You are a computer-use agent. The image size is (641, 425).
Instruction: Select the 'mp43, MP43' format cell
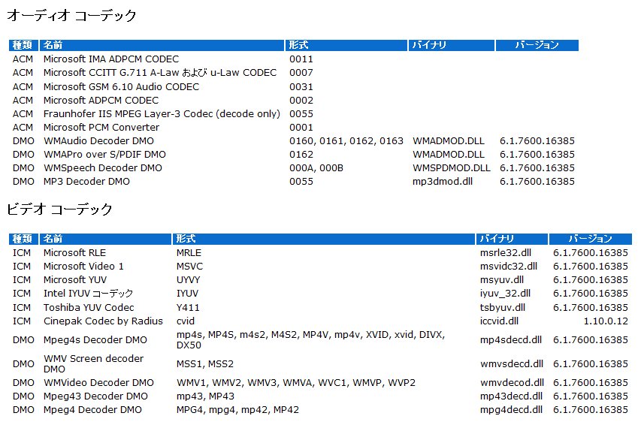(205, 396)
